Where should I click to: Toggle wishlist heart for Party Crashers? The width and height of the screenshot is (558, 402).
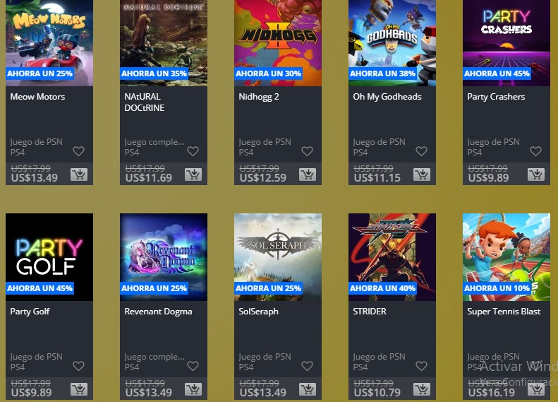coord(535,151)
